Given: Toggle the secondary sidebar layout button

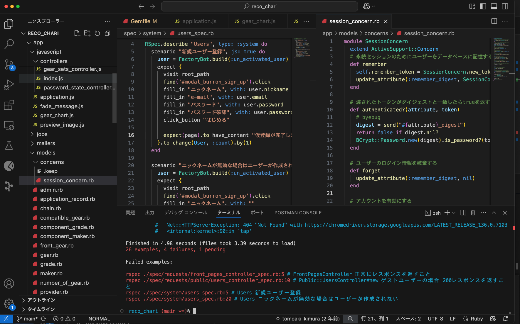Looking at the screenshot, I should (x=505, y=6).
